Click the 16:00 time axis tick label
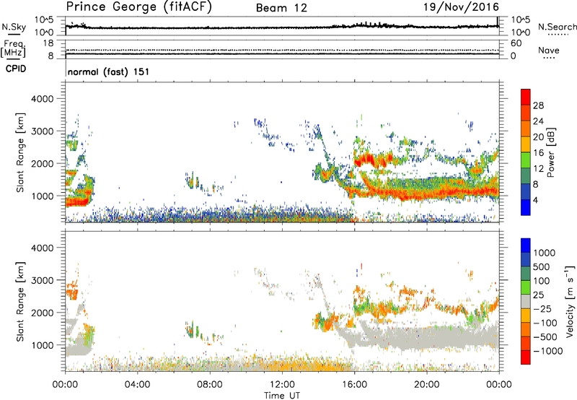This screenshot has width=577, height=400. [x=354, y=385]
